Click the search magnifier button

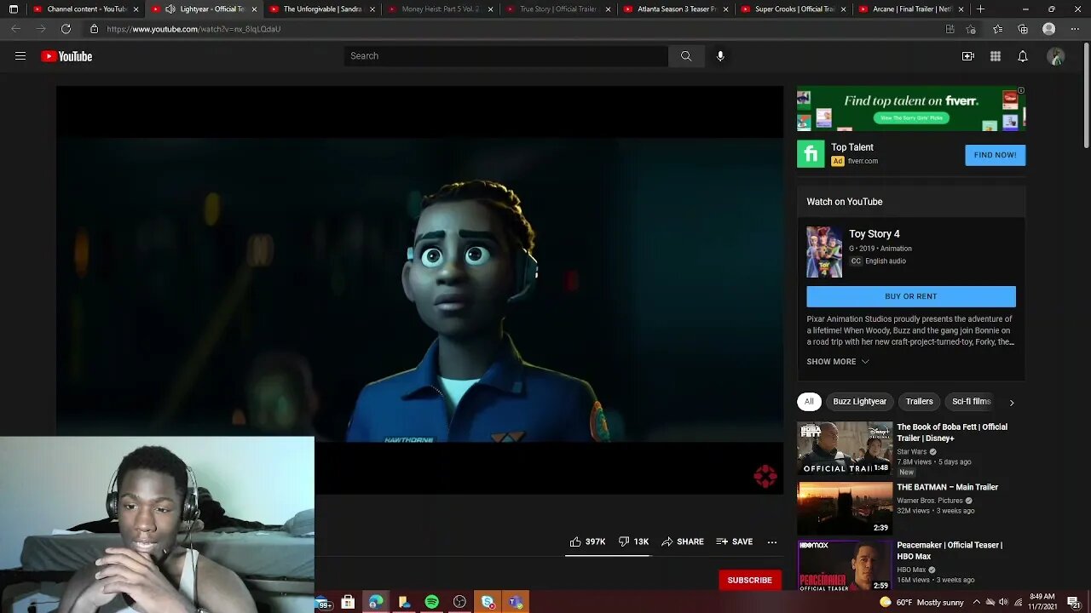point(686,56)
